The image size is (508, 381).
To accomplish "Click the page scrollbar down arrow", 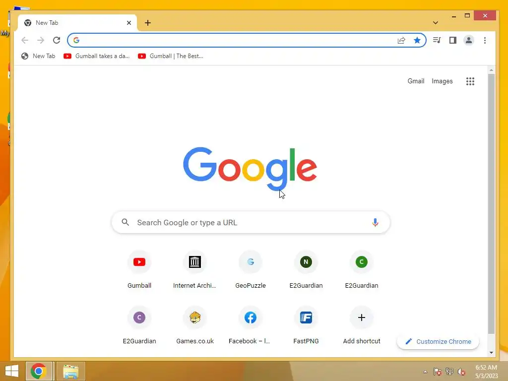I will (x=491, y=353).
